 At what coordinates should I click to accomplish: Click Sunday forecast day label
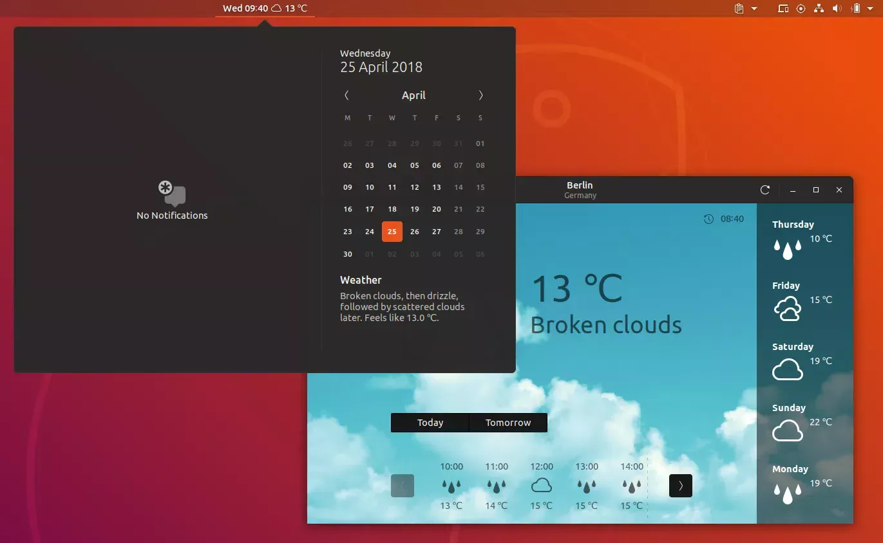pyautogui.click(x=789, y=408)
